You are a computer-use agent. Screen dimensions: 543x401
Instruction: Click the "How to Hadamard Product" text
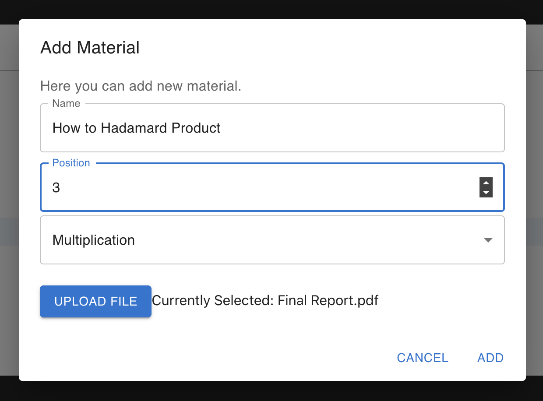136,128
